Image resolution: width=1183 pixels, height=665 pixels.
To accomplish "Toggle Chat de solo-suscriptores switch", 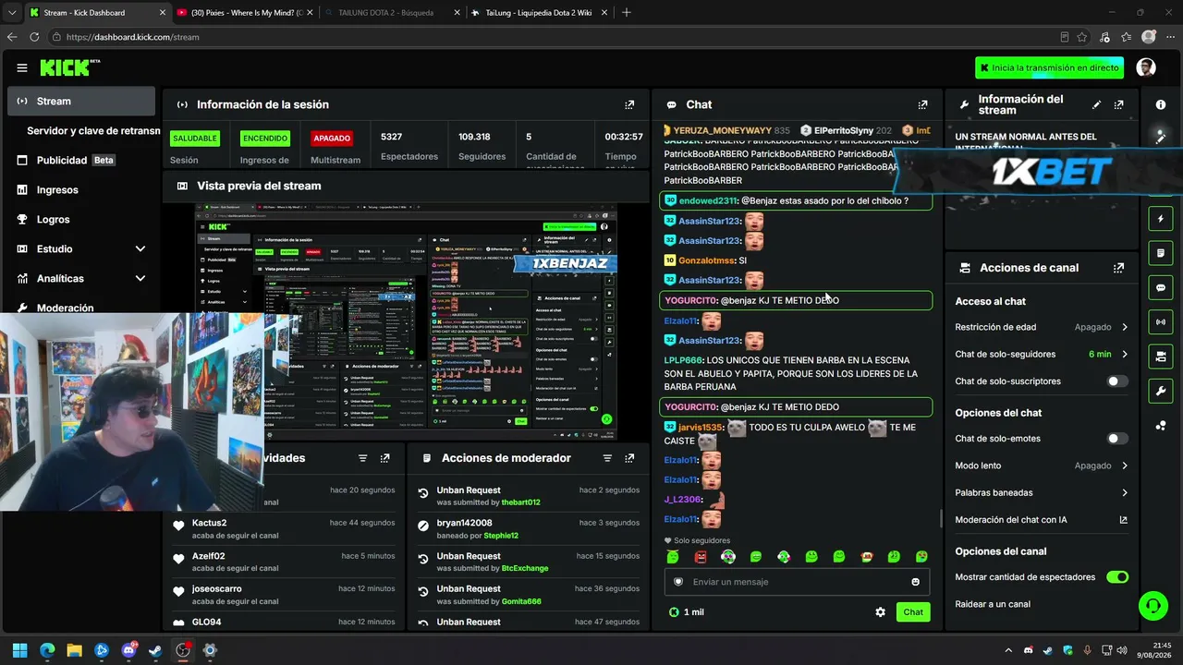I will 1117,381.
